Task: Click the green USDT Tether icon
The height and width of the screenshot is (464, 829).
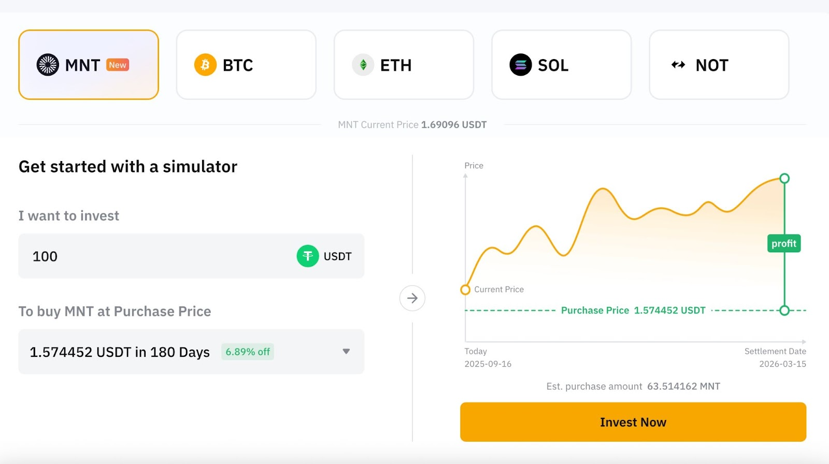Action: pos(307,256)
